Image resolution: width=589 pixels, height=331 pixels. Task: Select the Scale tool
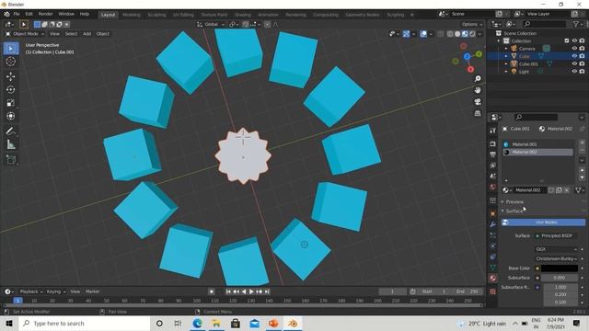(x=11, y=103)
